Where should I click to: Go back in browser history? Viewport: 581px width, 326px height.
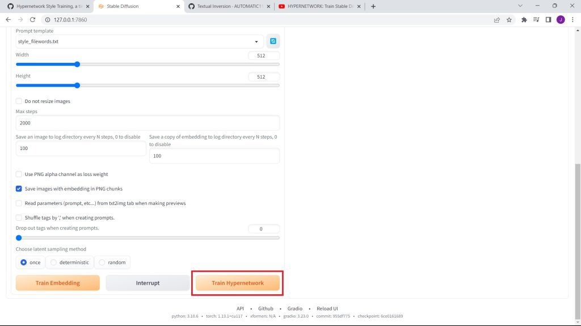(8, 19)
